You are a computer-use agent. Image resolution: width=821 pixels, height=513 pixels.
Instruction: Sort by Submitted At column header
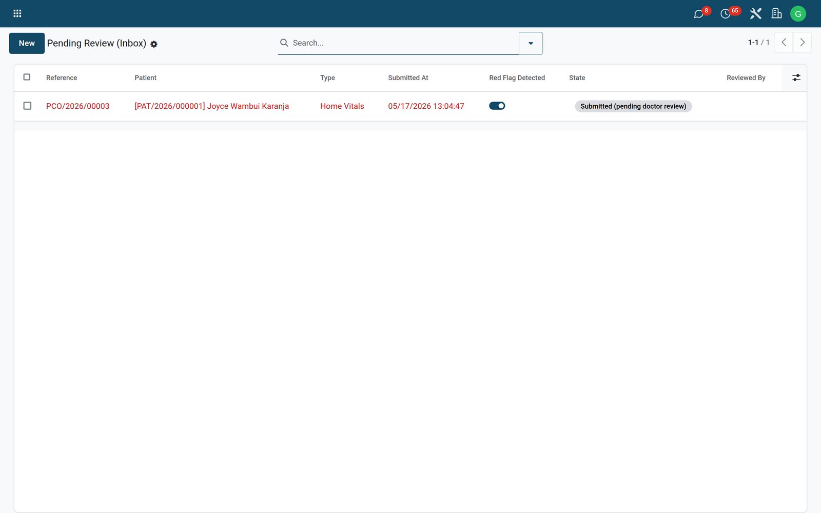(408, 78)
